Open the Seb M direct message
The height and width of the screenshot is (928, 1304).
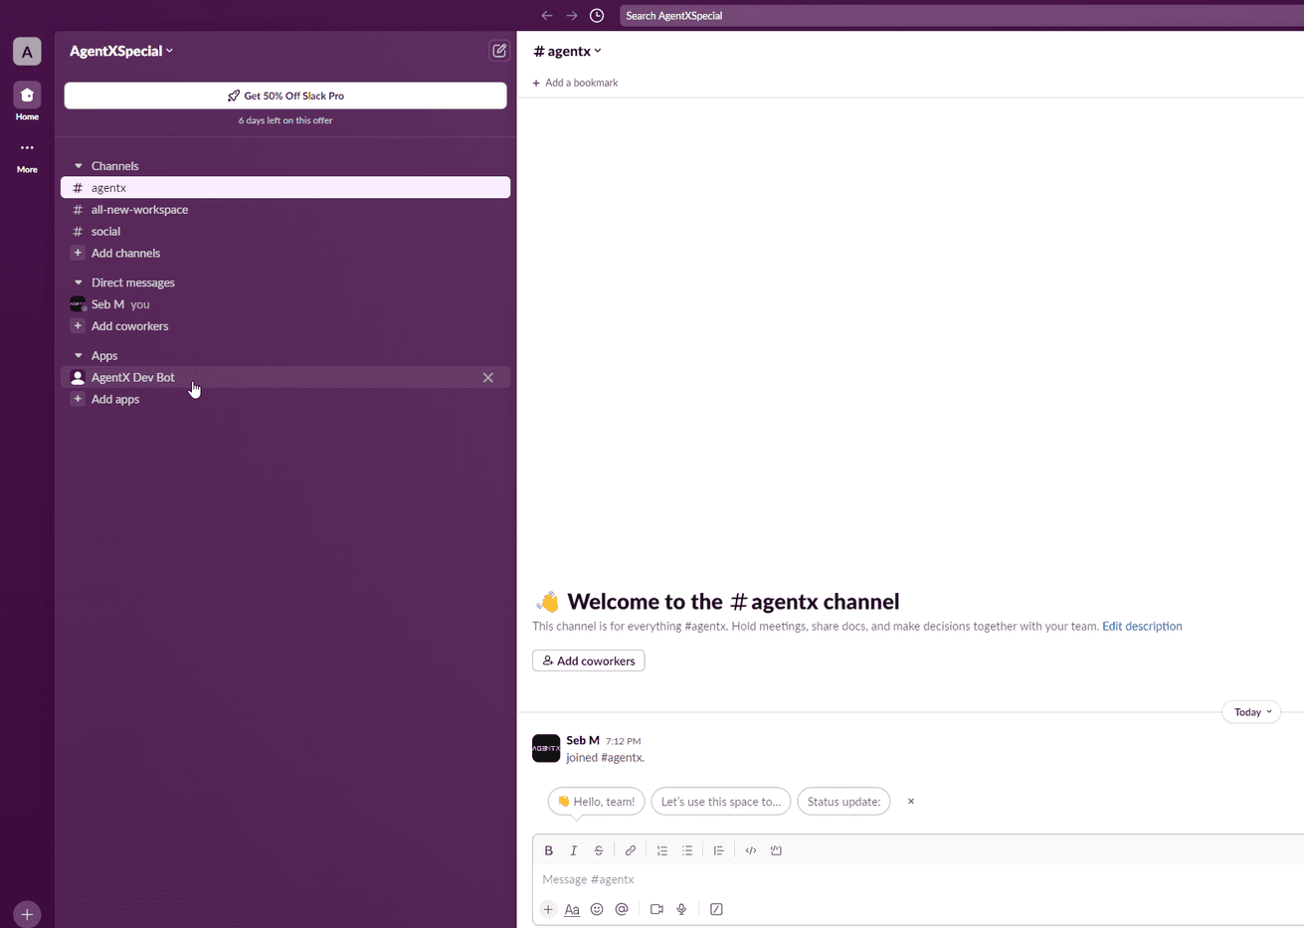(x=285, y=304)
